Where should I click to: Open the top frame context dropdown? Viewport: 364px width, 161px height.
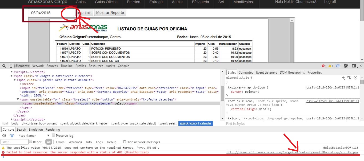click(x=34, y=136)
